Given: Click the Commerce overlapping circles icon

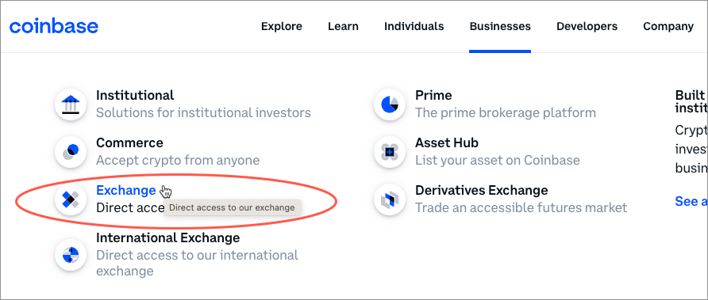Looking at the screenshot, I should [70, 152].
